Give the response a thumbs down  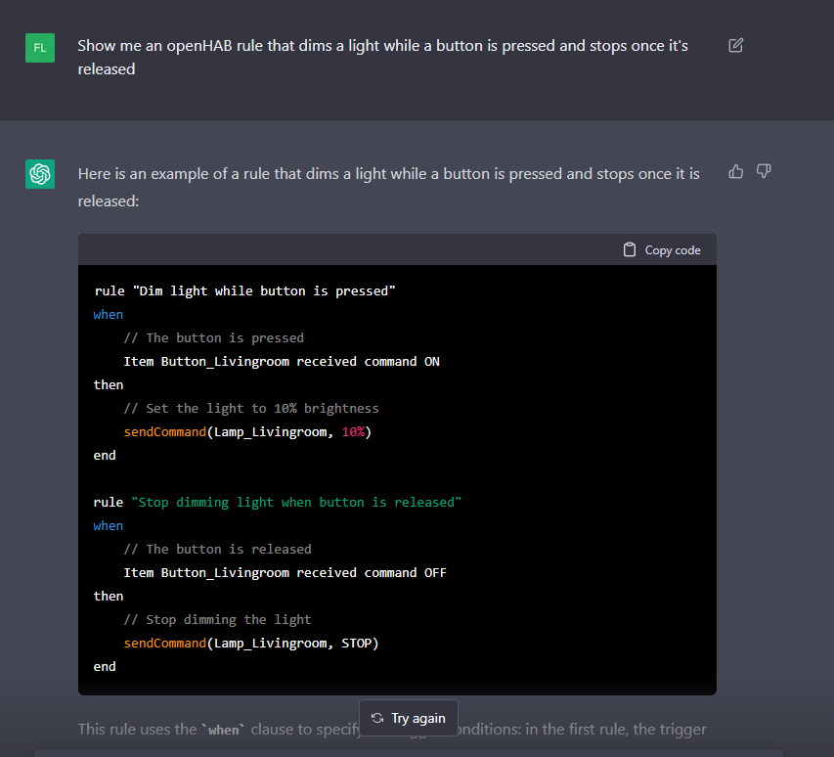764,172
